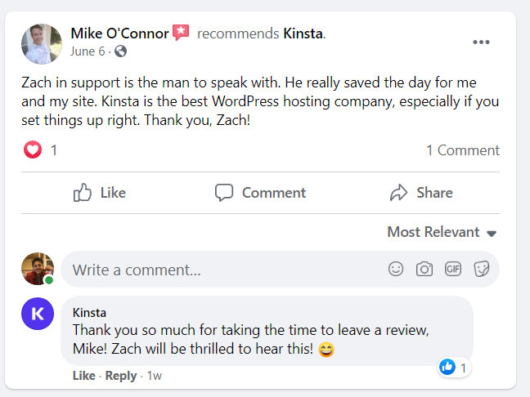The height and width of the screenshot is (397, 530).
Task: Click the heart reaction icon under post
Action: click(33, 150)
